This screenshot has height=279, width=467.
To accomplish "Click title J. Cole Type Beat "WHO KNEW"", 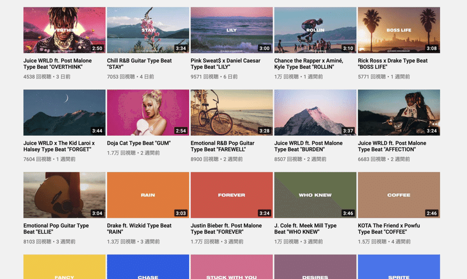I will pos(305,229).
